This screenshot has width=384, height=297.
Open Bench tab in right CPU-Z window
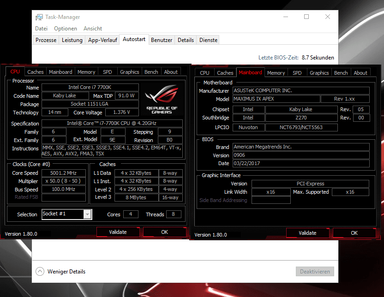pyautogui.click(x=341, y=73)
